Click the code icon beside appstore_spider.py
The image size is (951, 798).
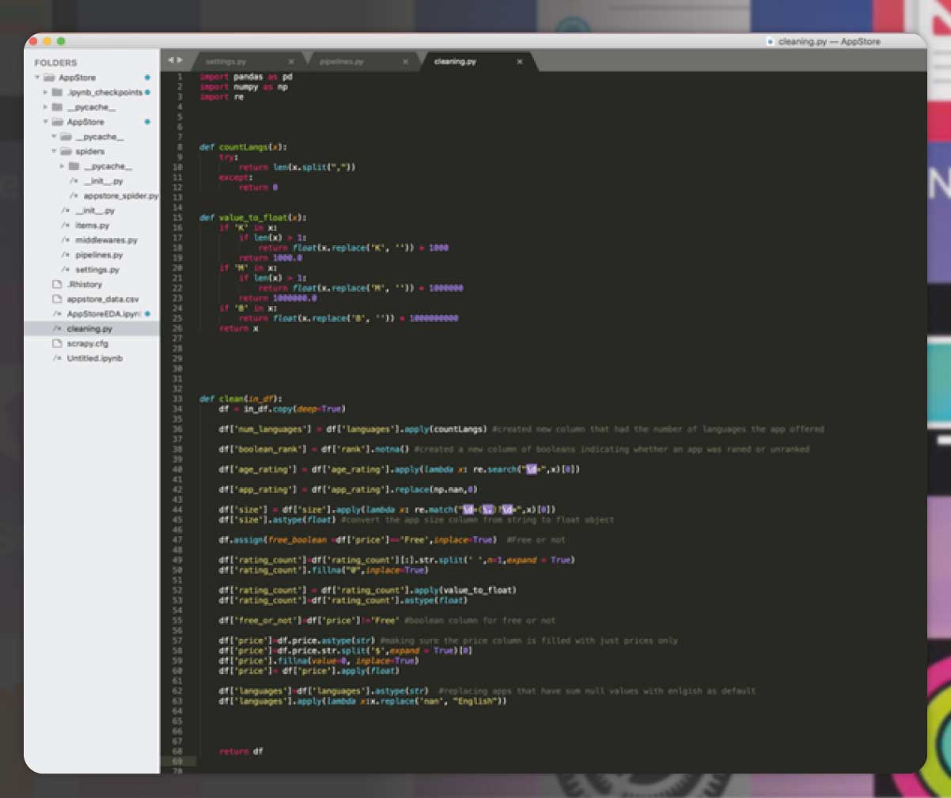pos(74,195)
